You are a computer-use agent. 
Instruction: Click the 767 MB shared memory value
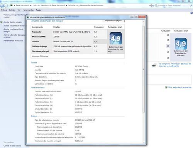[78, 134]
